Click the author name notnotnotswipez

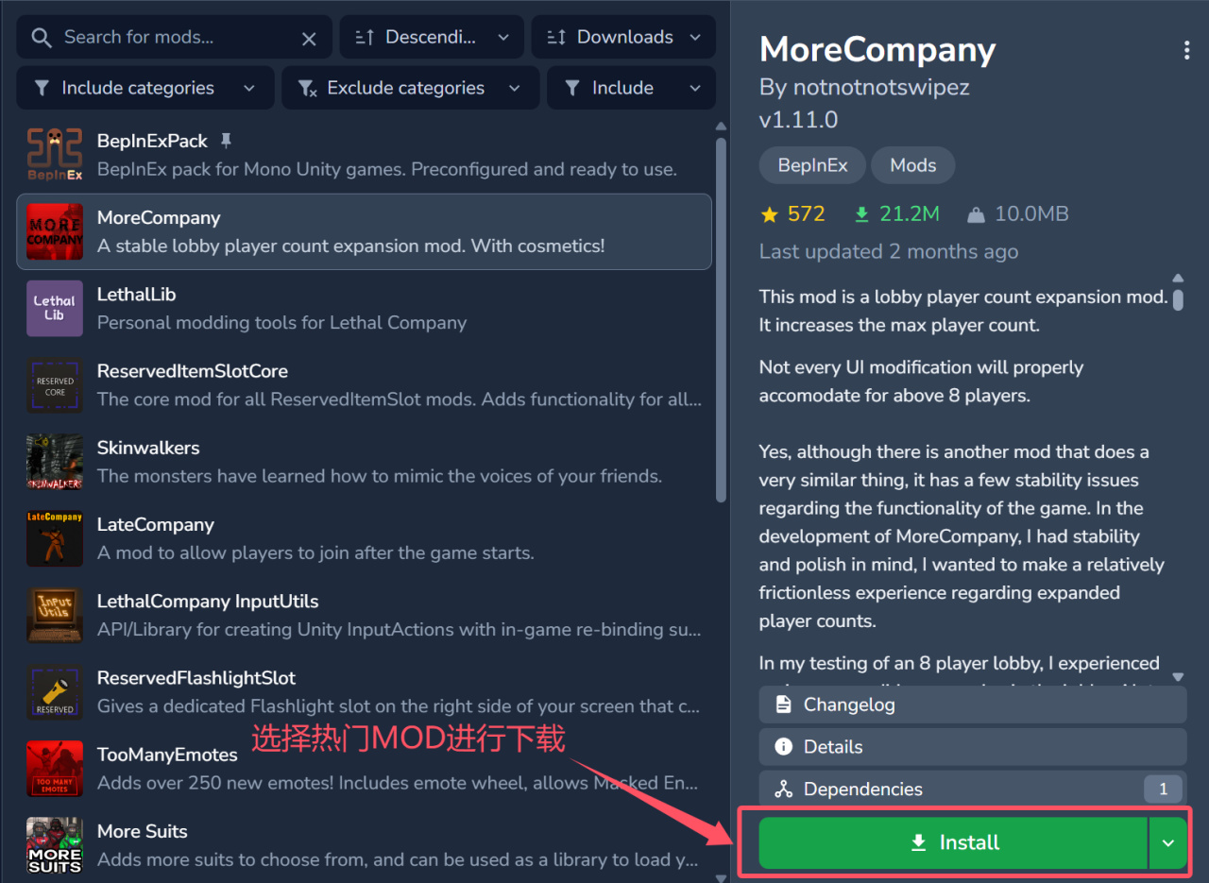click(882, 87)
